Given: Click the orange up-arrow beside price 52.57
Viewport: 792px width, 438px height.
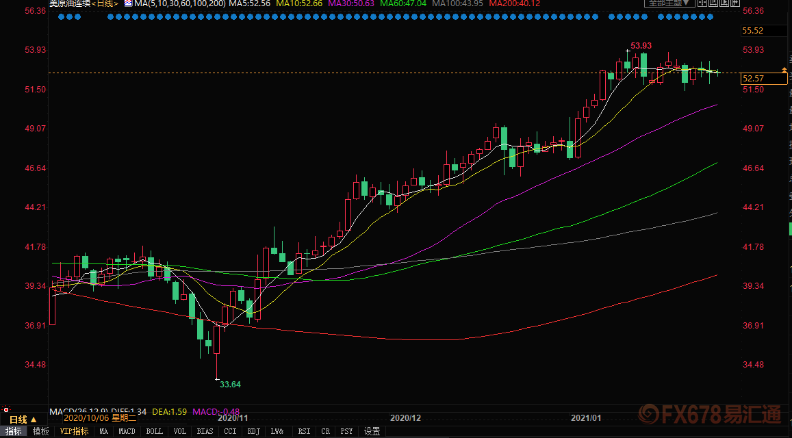Looking at the screenshot, I should pos(784,69).
